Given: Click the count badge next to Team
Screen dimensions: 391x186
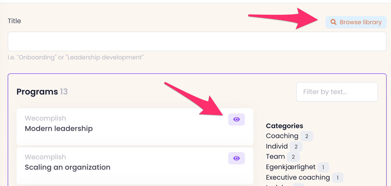Looking at the screenshot, I should point(293,157).
